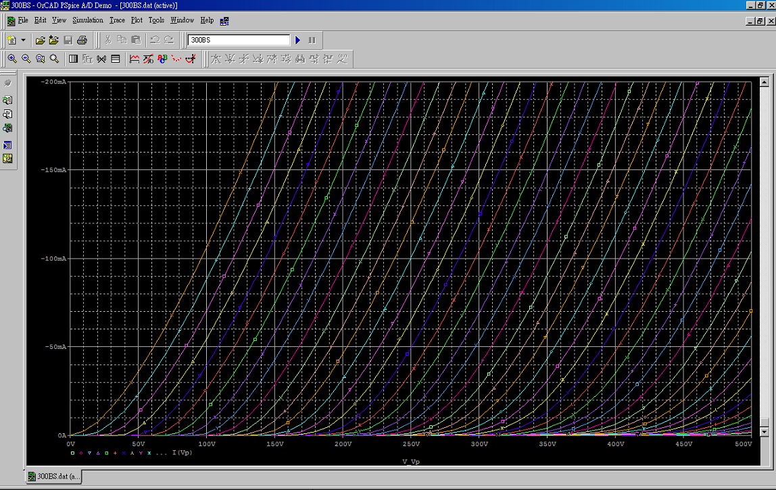Toggle Mark Data Points

[176, 59]
